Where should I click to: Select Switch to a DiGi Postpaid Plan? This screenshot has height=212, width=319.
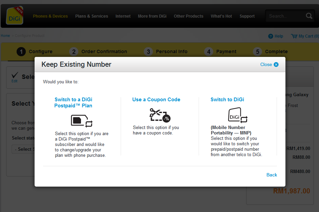point(73,102)
